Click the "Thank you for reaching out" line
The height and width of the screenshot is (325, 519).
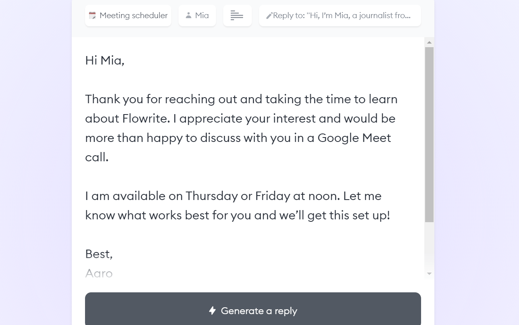(x=241, y=99)
